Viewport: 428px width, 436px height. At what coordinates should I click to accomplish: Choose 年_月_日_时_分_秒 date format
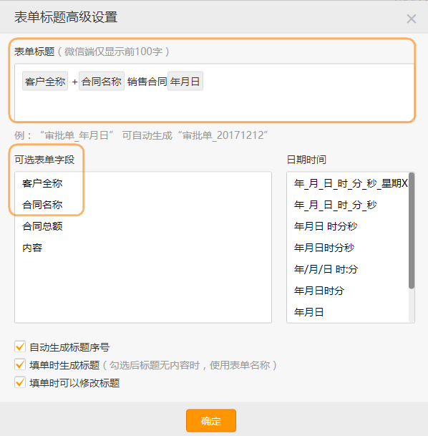(335, 205)
